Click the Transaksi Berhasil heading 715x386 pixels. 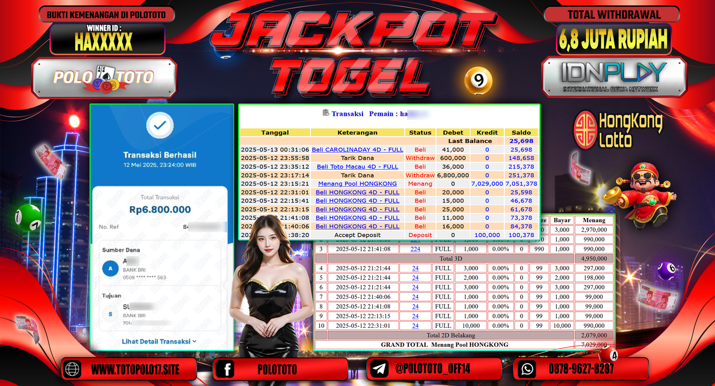click(x=160, y=155)
